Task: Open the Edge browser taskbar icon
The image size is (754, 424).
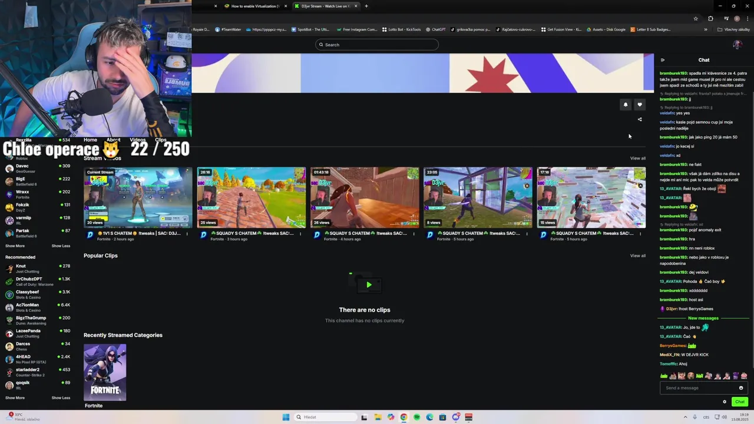Action: pos(429,417)
